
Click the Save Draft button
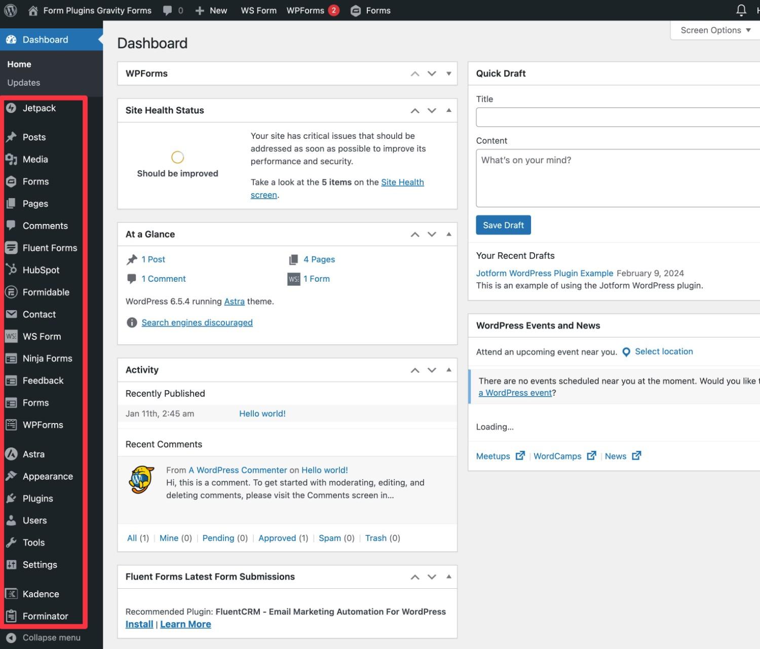tap(503, 225)
